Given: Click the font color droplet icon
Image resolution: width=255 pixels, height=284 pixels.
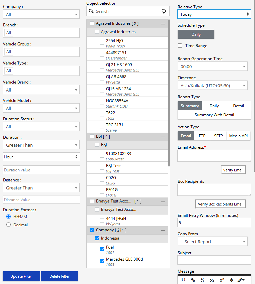Looking at the screenshot, I should point(231,280).
